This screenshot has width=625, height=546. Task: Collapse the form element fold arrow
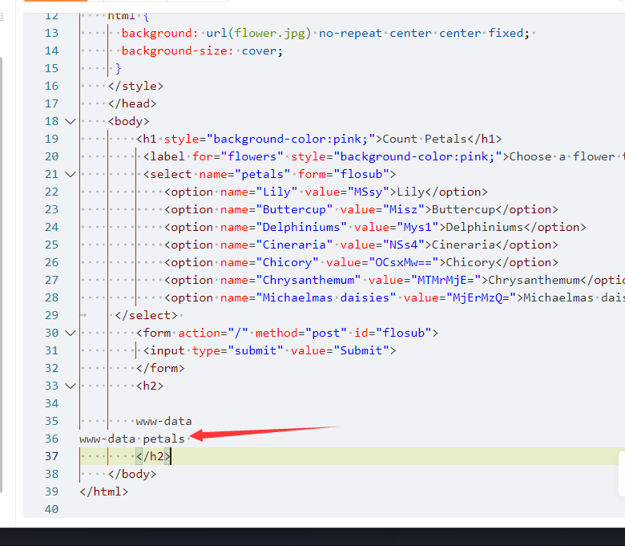pyautogui.click(x=70, y=333)
